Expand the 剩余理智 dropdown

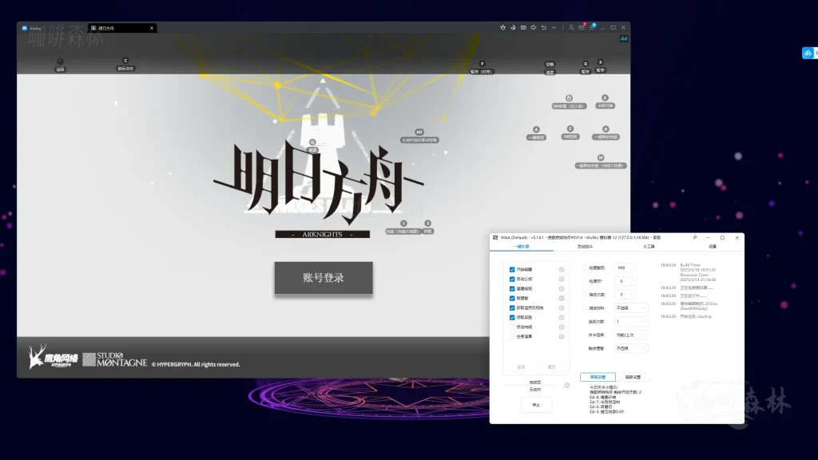pos(631,348)
